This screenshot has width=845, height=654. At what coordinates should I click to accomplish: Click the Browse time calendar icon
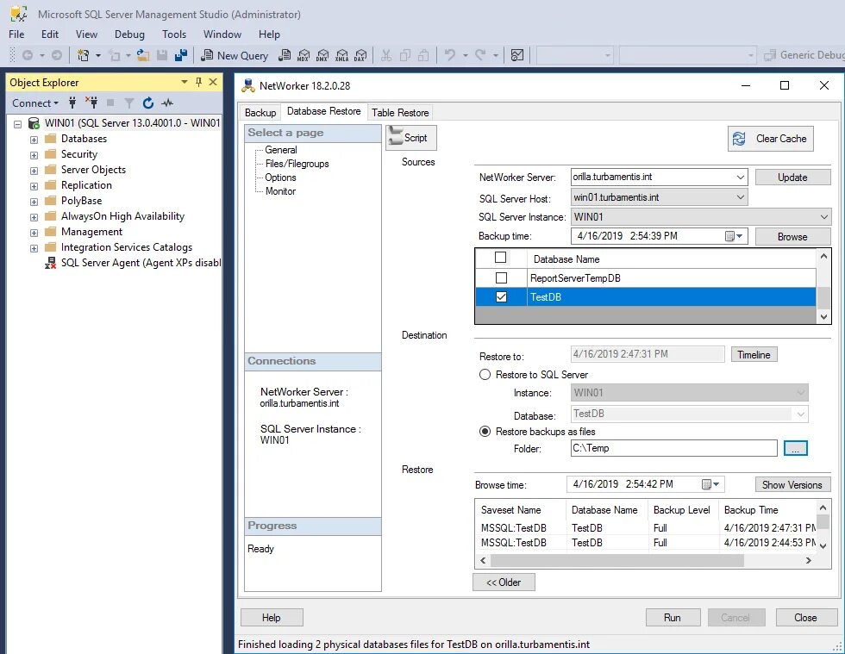click(710, 484)
